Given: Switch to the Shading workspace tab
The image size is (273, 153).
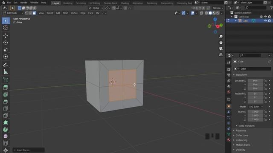Looking at the screenshot, I should point(125,3).
